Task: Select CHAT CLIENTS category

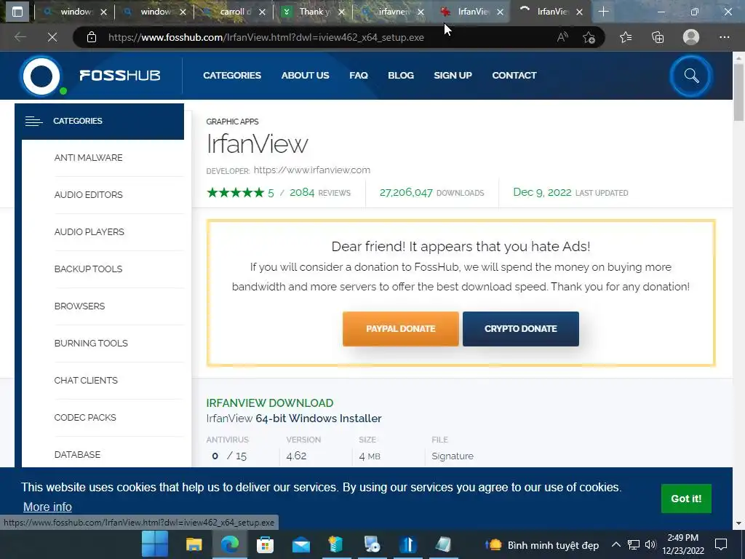Action: (x=86, y=380)
